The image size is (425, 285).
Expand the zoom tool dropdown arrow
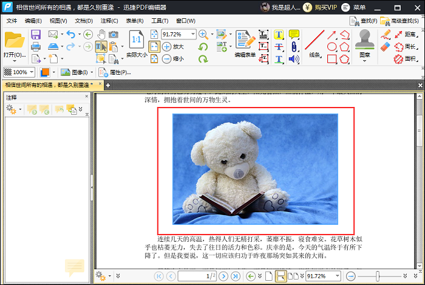[x=212, y=35]
